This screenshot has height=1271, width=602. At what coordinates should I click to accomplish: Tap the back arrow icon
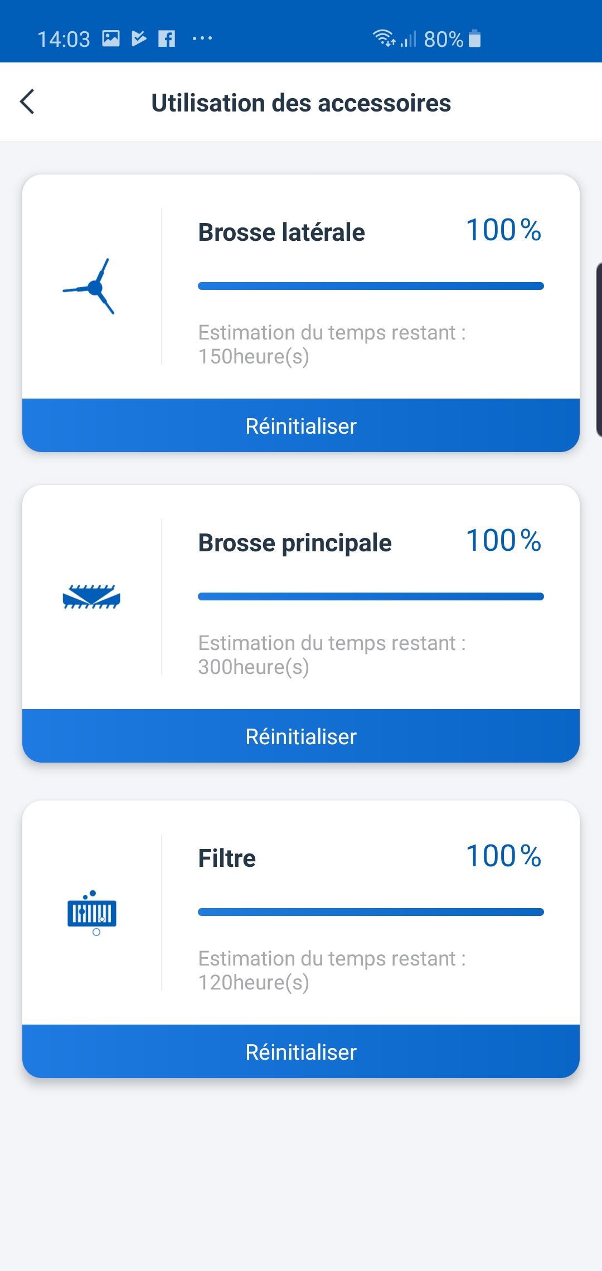tap(27, 102)
